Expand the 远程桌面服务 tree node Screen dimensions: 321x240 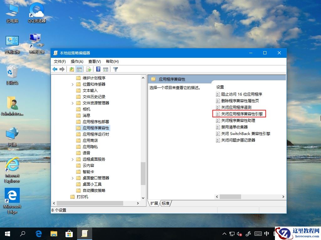pos(73,159)
